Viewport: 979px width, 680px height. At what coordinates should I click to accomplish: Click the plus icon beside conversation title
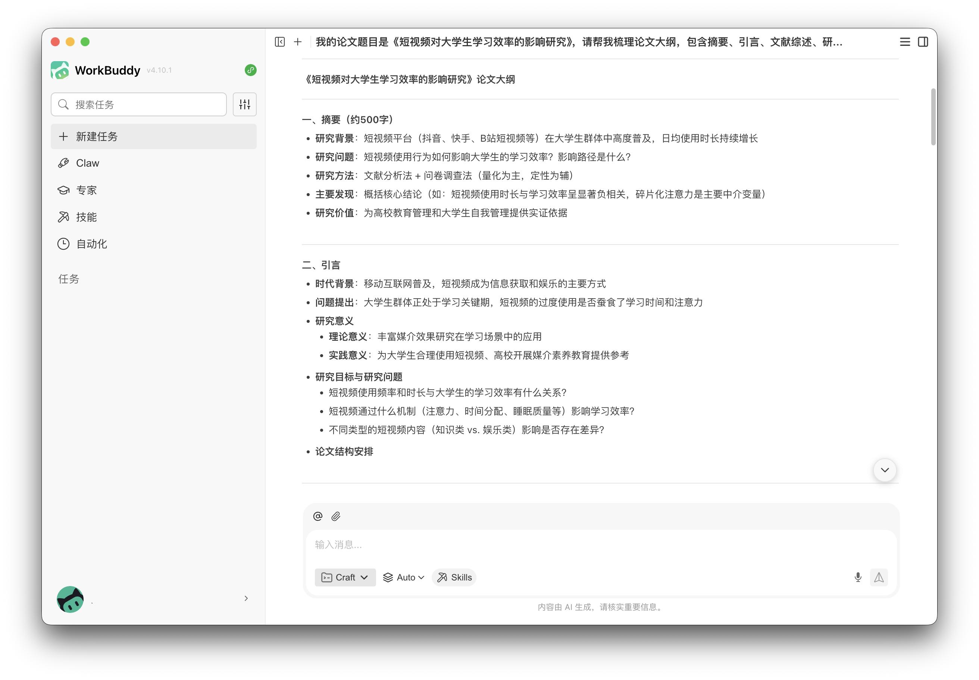point(298,42)
